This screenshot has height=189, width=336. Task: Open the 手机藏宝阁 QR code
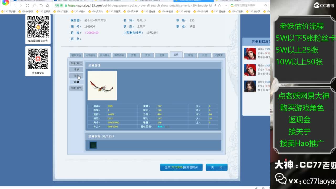pyautogui.click(x=38, y=59)
